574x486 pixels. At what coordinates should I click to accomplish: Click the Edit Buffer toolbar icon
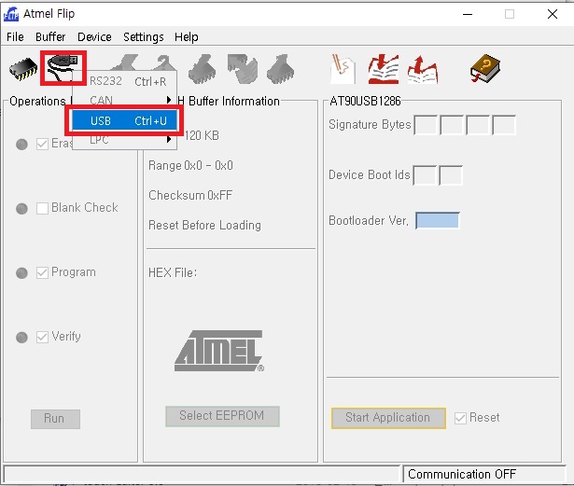(x=343, y=68)
